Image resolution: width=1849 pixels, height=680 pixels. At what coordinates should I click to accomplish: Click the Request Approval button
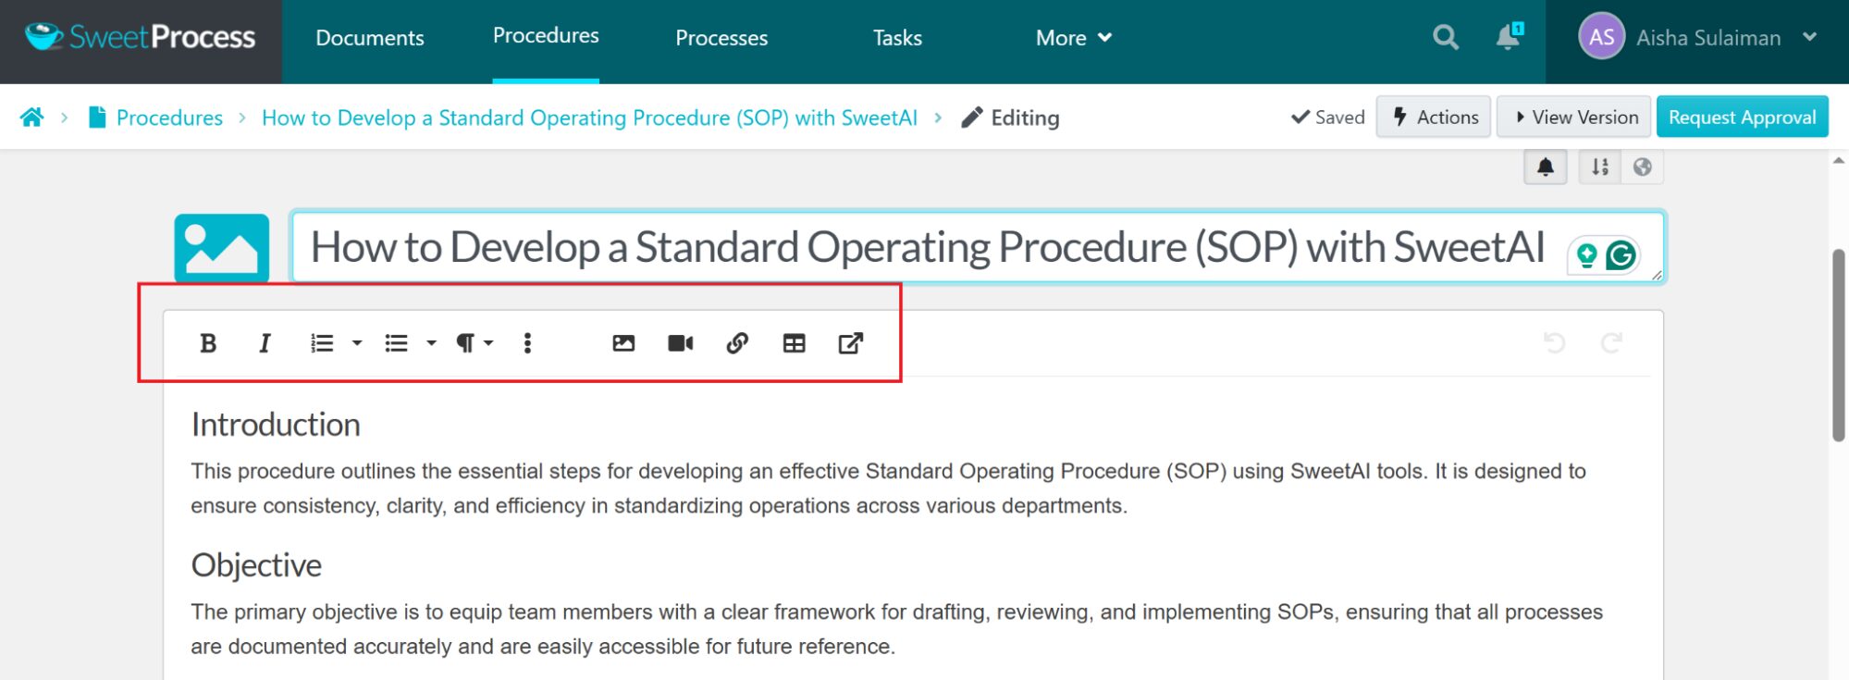click(x=1743, y=117)
